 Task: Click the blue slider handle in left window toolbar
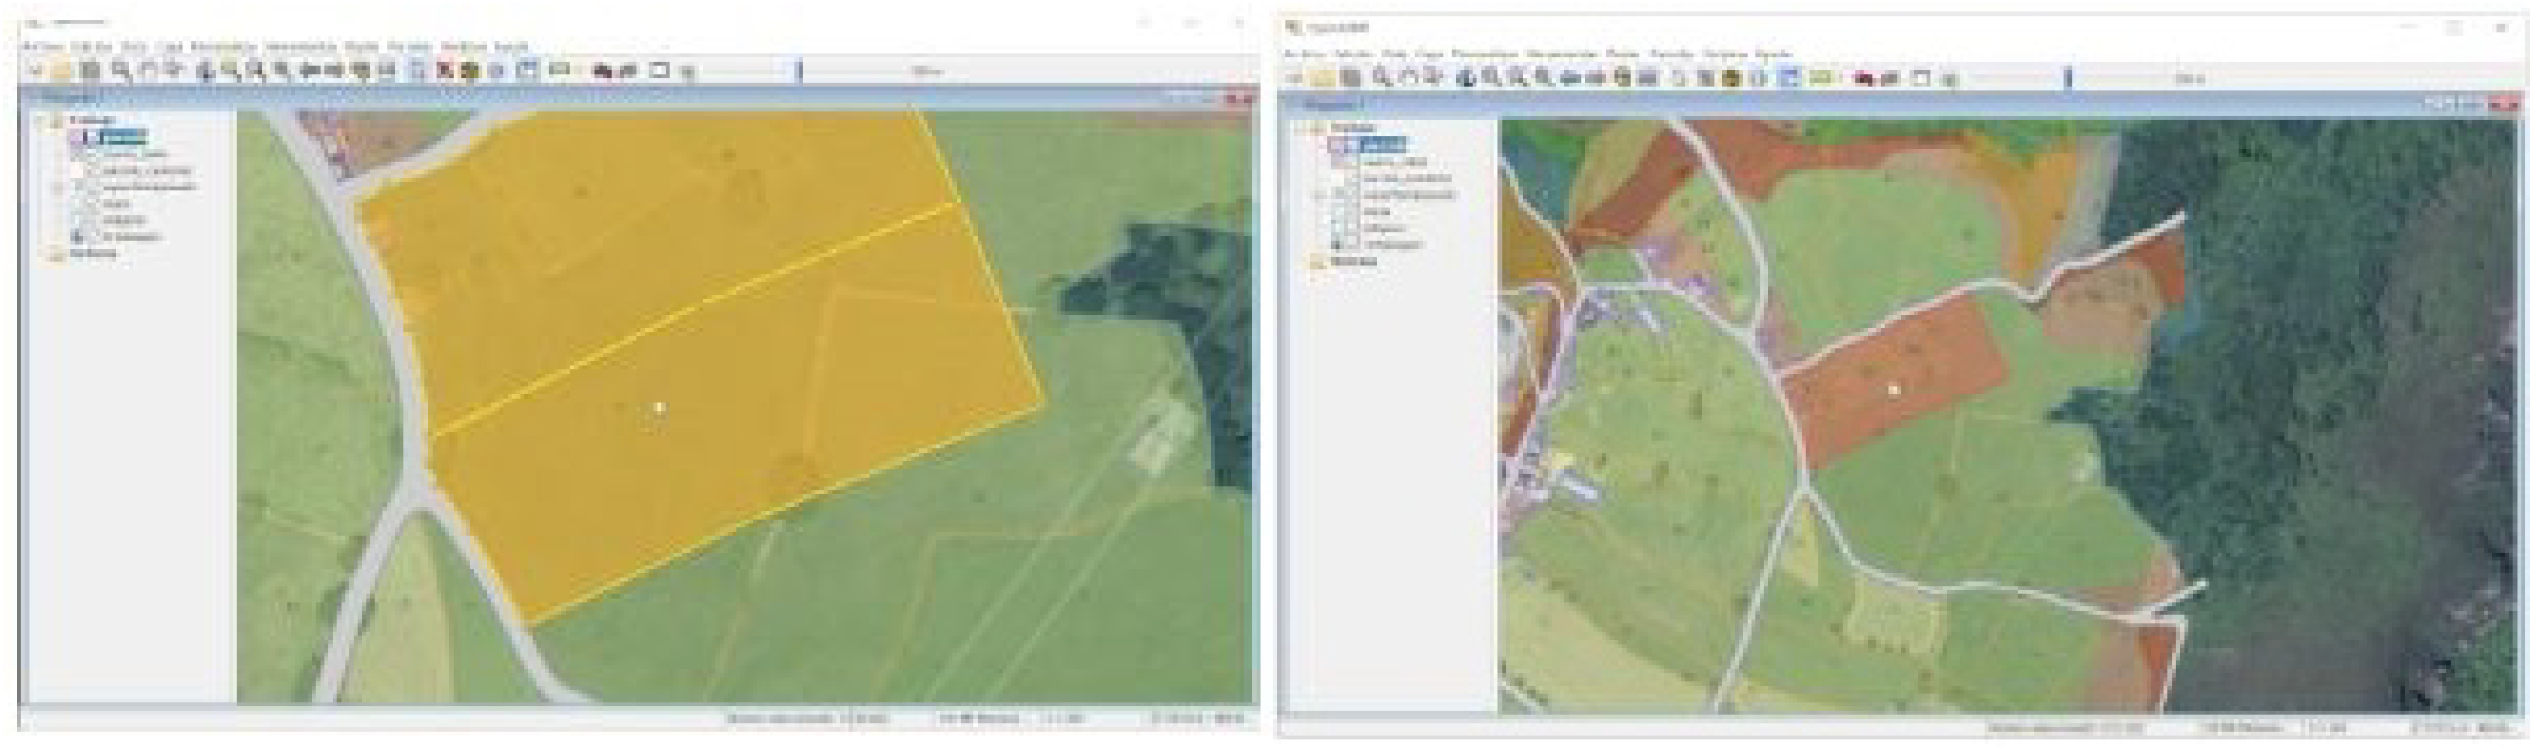(x=800, y=70)
